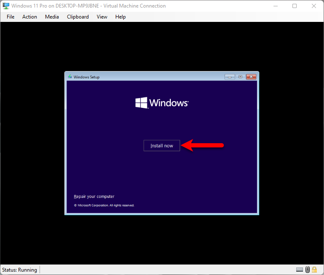The height and width of the screenshot is (275, 324).
Task: Close the Windows Setup dialog
Action: click(x=251, y=77)
